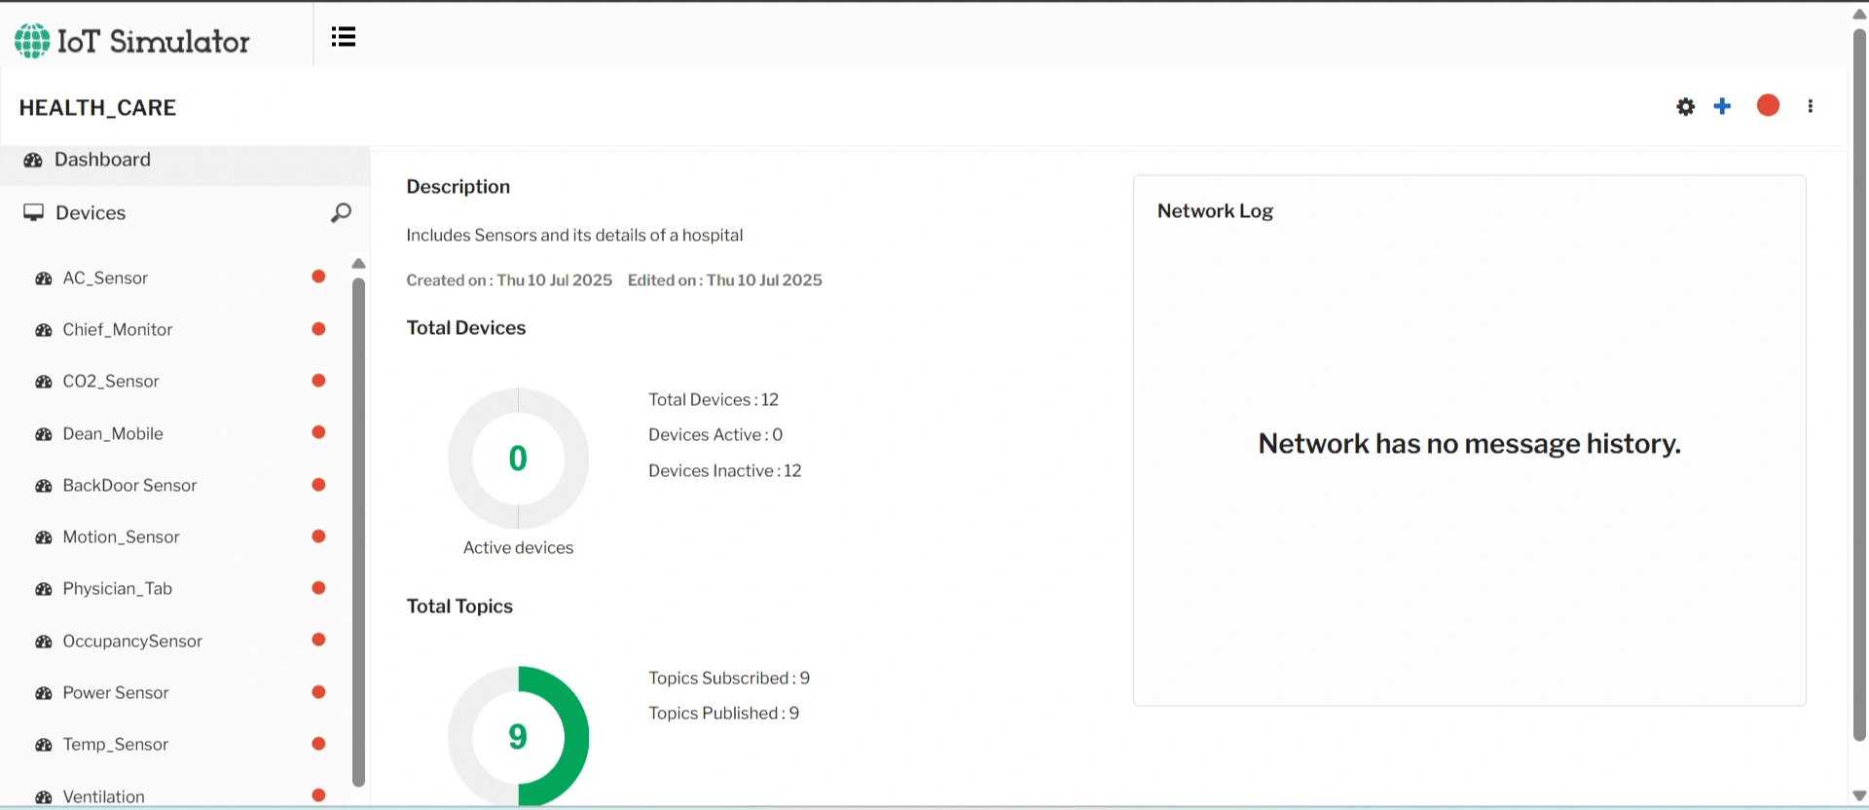Click Physician_Tab gauge icon
The height and width of the screenshot is (810, 1869).
coord(44,589)
